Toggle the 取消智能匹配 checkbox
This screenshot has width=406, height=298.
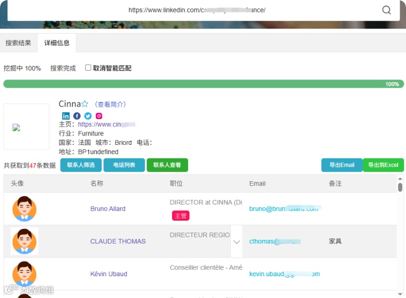88,67
